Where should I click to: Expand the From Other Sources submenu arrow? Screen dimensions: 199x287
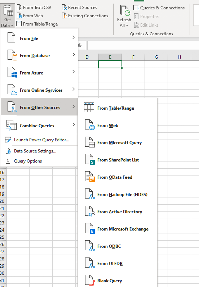tap(74, 106)
